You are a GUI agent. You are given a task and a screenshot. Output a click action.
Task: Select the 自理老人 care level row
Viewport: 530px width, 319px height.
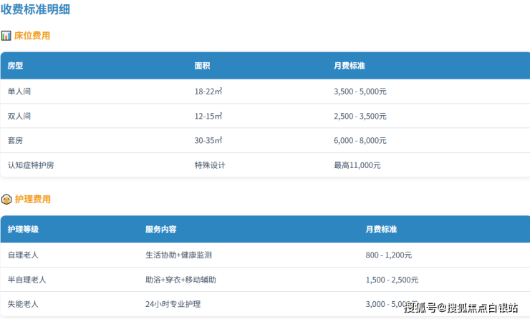click(x=23, y=255)
